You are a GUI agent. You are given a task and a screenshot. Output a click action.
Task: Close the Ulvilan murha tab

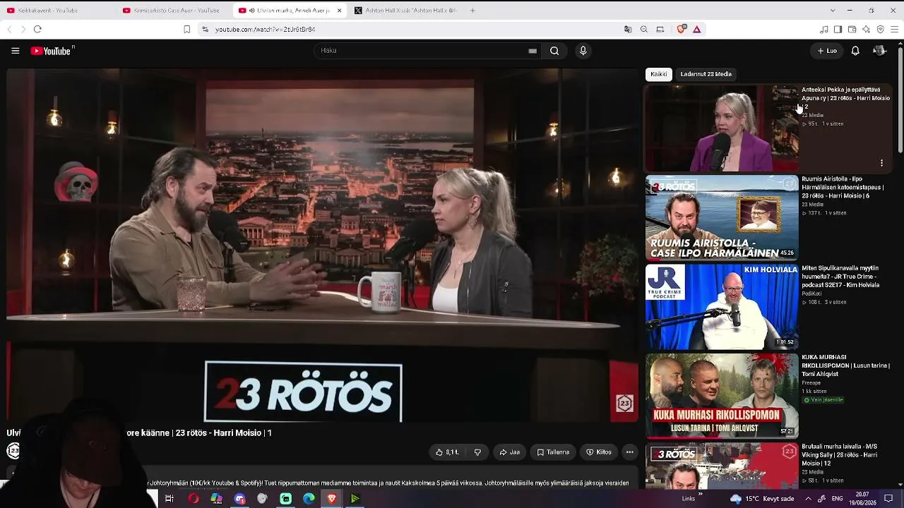pyautogui.click(x=339, y=11)
